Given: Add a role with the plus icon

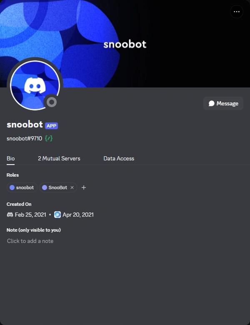Looking at the screenshot, I should (84, 187).
